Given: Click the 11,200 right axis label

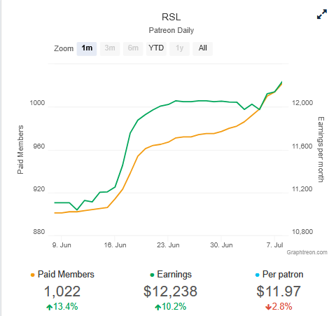Looking at the screenshot, I should 302,189.
